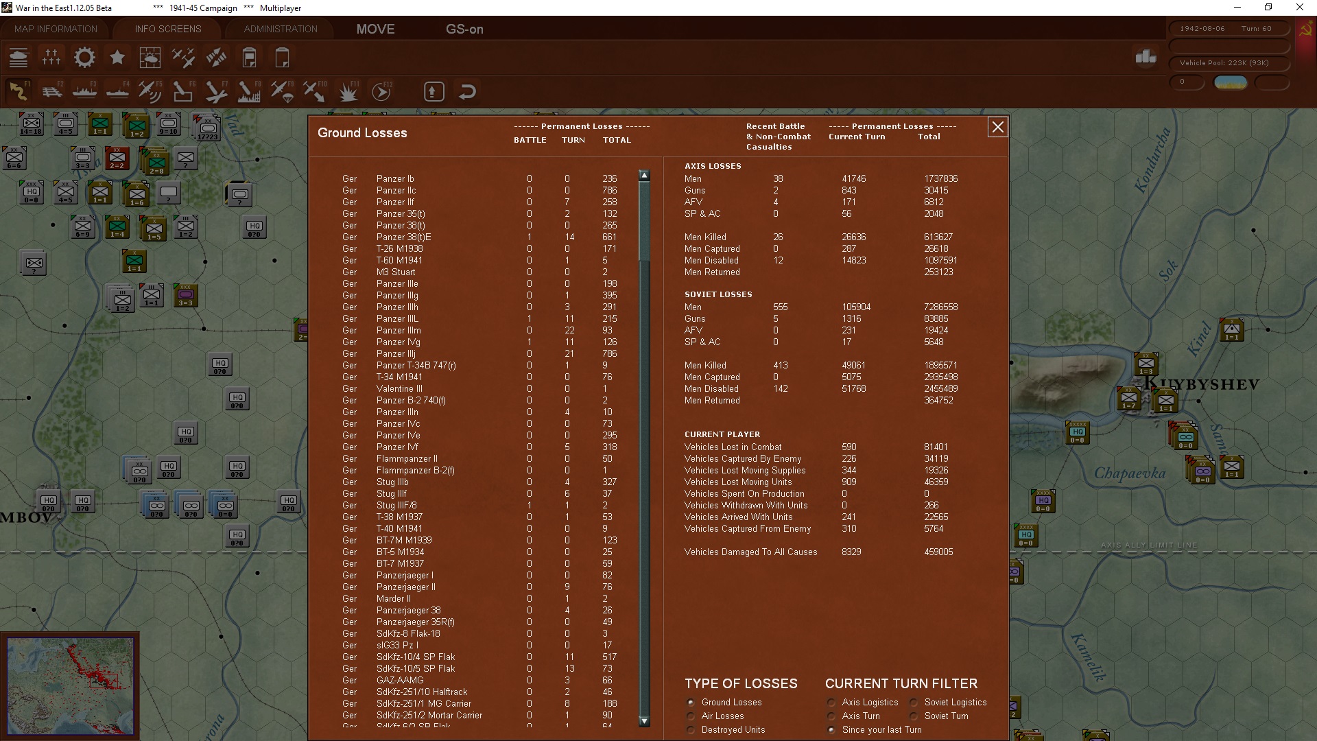Open the tank order of battle icon
This screenshot has height=741, width=1317.
[19, 58]
